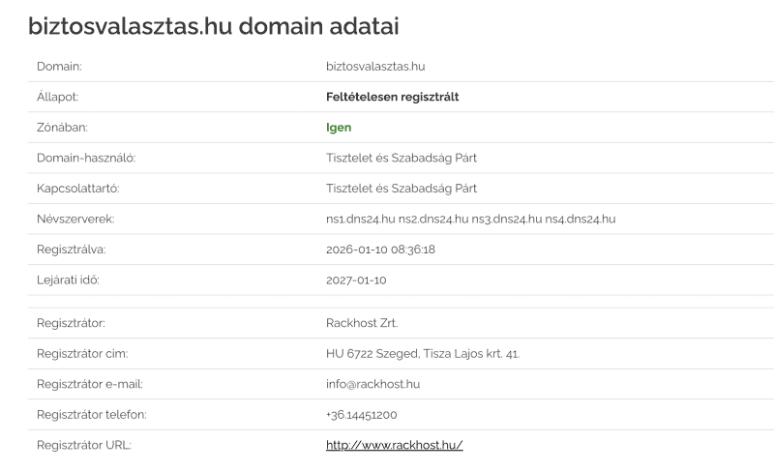Click the 'Lejárati idő:' row label

pyautogui.click(x=68, y=280)
